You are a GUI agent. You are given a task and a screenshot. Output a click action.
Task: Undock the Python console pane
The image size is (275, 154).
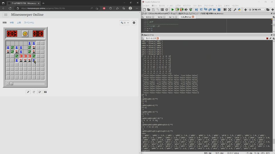point(272,35)
